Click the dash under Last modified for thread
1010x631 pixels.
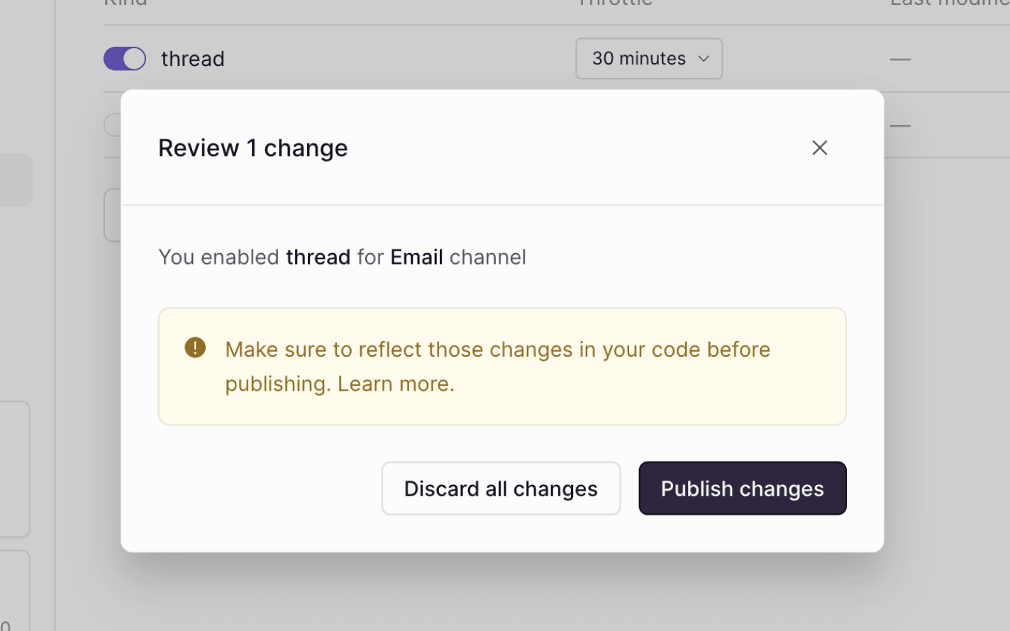(899, 60)
